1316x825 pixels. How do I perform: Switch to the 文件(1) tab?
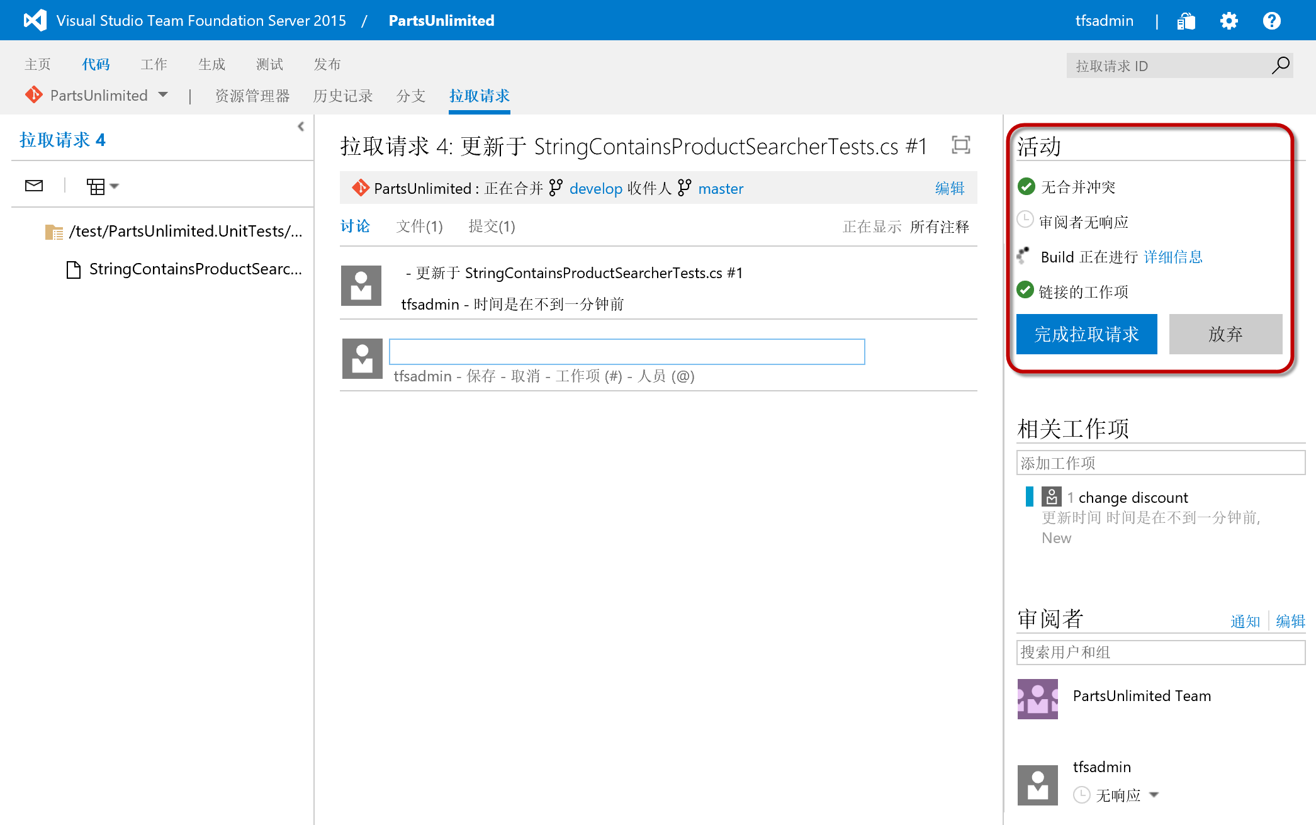(x=419, y=226)
